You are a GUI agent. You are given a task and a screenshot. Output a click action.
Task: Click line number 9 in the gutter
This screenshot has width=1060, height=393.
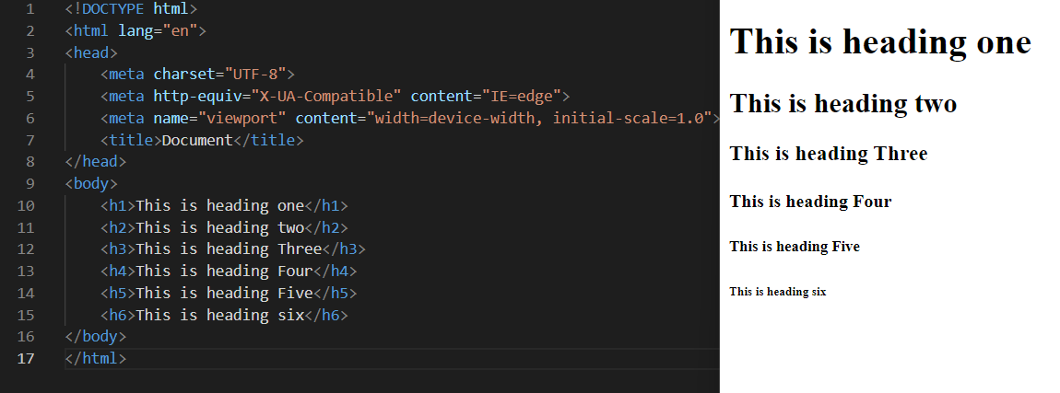(x=29, y=184)
